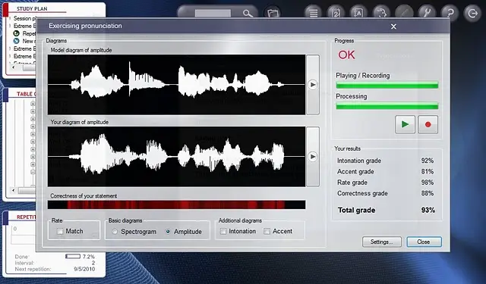Screen dimensions: 486x284
Task: Start recording with the red record button
Action: click(x=428, y=124)
